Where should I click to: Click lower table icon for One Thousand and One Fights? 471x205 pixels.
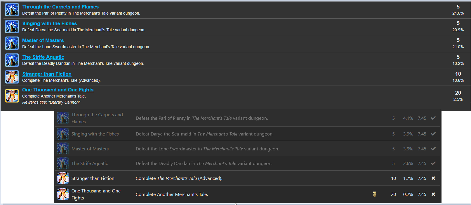(63, 194)
